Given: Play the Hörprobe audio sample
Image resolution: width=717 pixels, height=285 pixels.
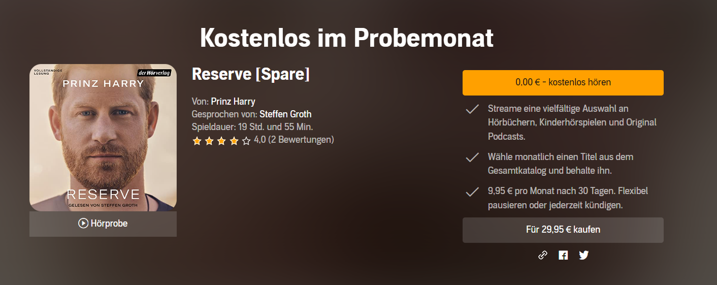Looking at the screenshot, I should click(103, 224).
